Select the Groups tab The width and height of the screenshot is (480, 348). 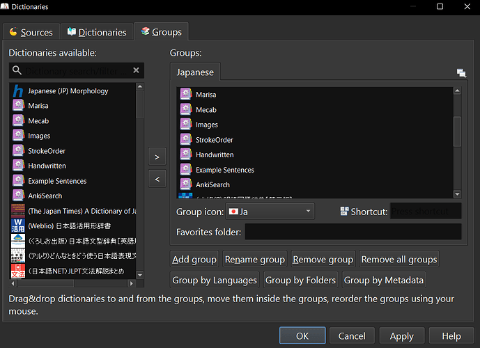pyautogui.click(x=162, y=31)
